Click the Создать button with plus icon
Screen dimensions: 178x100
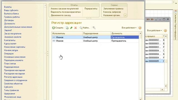click(x=58, y=28)
